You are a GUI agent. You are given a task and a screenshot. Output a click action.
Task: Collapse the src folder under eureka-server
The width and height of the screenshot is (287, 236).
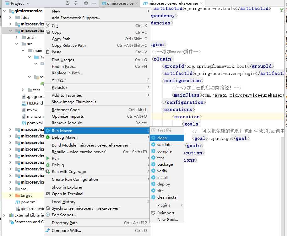17,44
